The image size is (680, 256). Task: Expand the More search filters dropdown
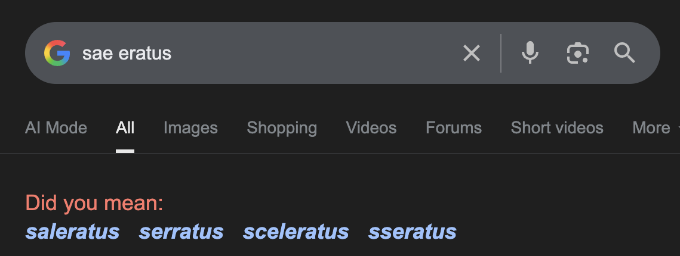(654, 128)
